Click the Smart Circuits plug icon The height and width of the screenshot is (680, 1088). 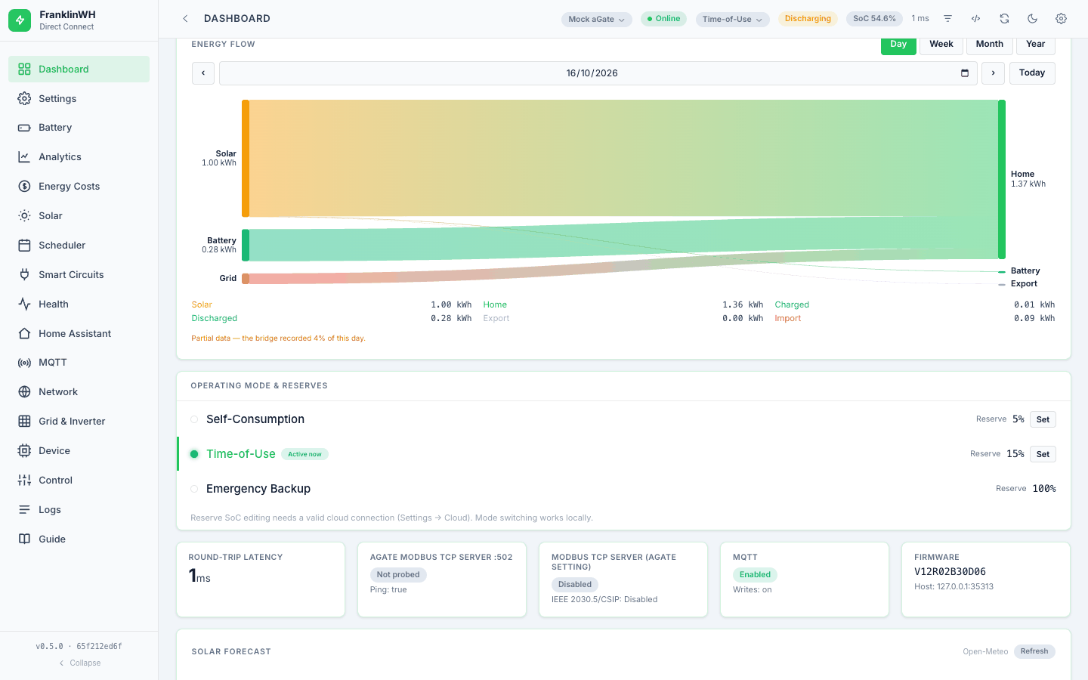[24, 275]
